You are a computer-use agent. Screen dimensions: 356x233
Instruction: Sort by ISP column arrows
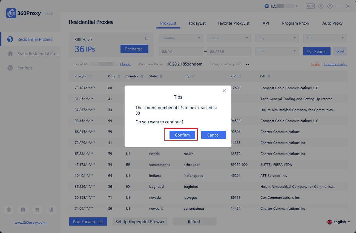[269, 76]
